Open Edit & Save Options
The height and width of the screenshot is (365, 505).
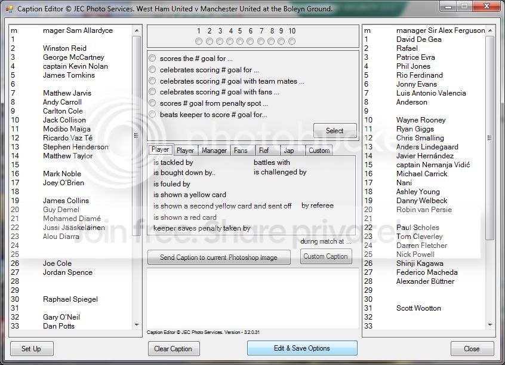(x=302, y=348)
